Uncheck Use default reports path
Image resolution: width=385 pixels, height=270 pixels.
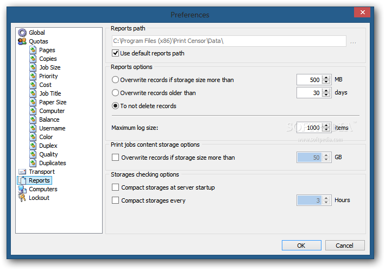coord(116,53)
